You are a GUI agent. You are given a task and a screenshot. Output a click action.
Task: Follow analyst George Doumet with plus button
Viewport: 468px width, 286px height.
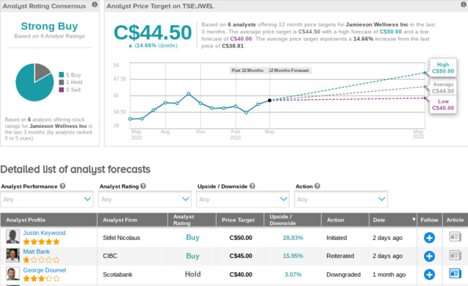click(x=429, y=275)
